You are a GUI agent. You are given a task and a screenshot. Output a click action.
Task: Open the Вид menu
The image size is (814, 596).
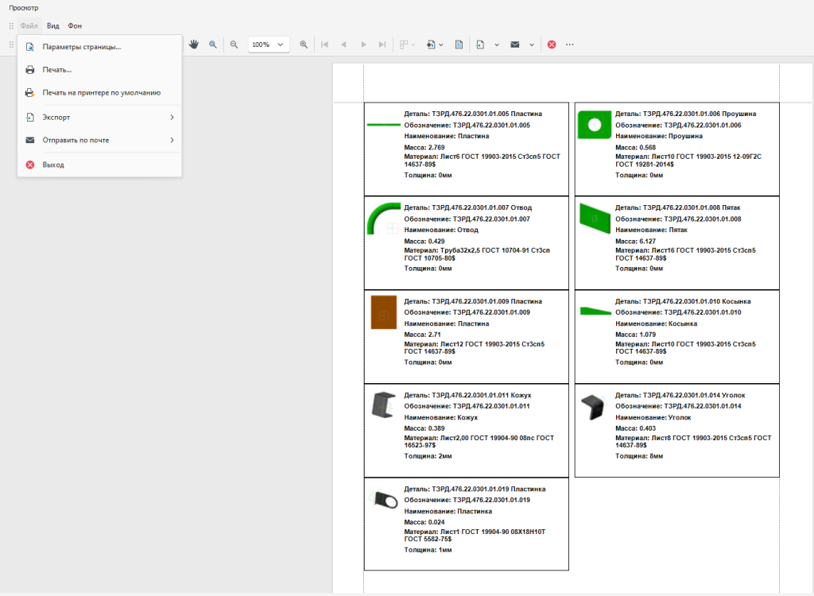click(x=53, y=26)
